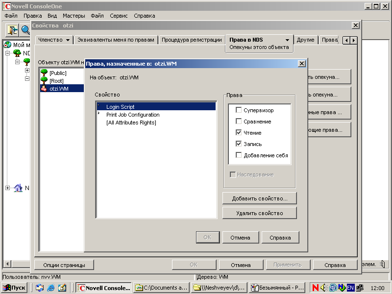Select the [Public] trustee tree icon
Image resolution: width=392 pixels, height=294 pixels.
[x=44, y=73]
